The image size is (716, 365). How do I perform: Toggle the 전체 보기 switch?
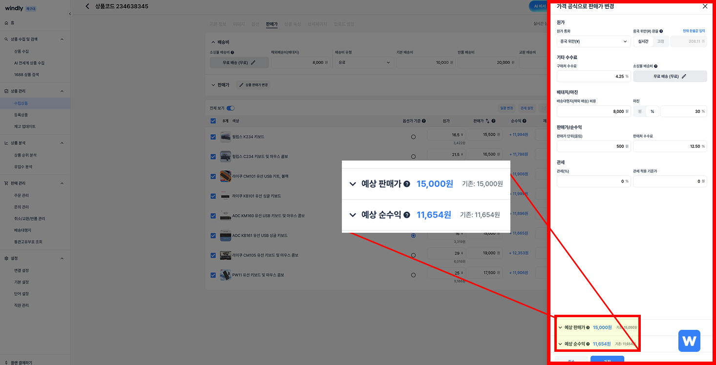pos(231,108)
